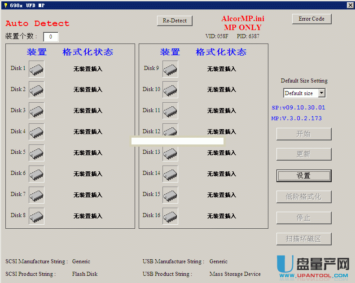The height and width of the screenshot is (283, 355).
Task: Click the 设置 (Settings) button
Action: [x=304, y=176]
